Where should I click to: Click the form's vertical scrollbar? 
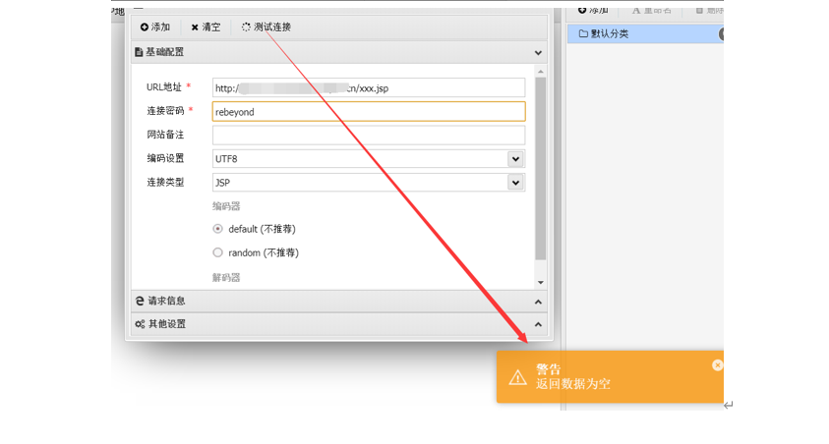pyautogui.click(x=540, y=167)
